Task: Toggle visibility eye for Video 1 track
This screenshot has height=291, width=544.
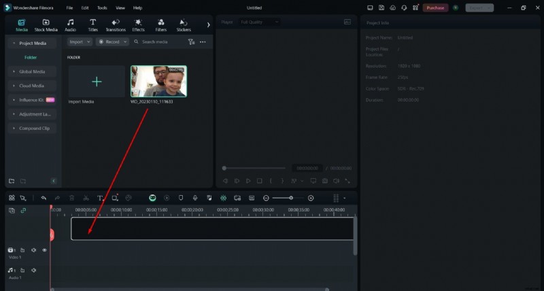Action: [45, 250]
